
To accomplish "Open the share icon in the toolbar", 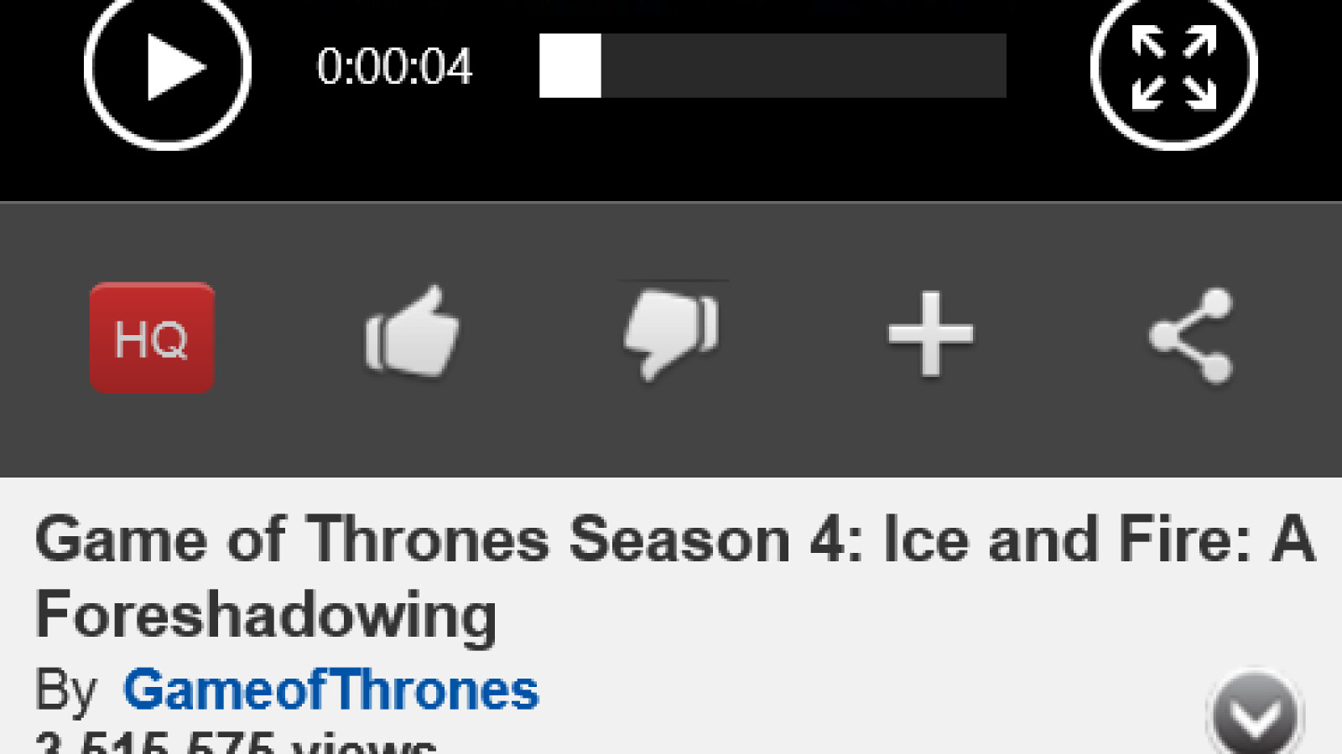I will [x=1191, y=335].
